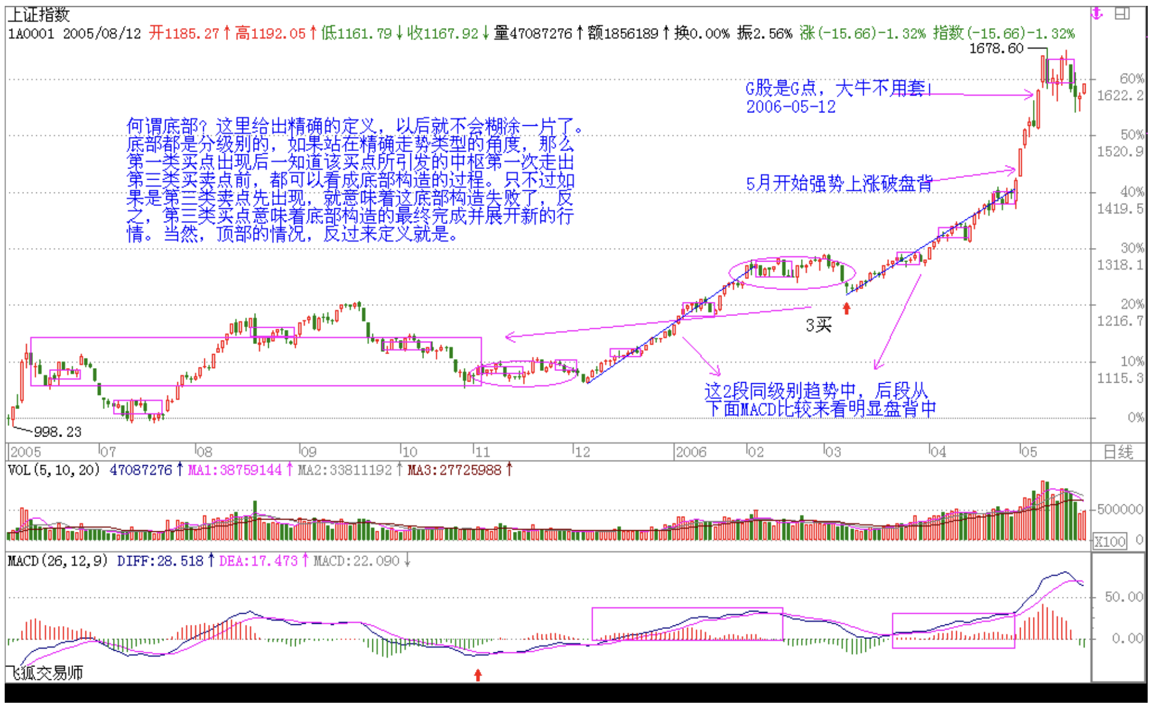The image size is (1150, 708).
Task: Open MACD(26,12,9) indicator parameters
Action: pyautogui.click(x=57, y=561)
